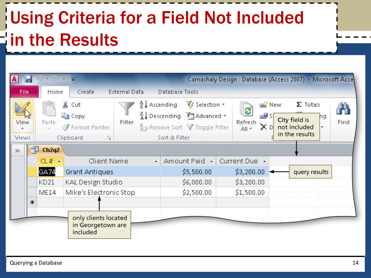Open the File tab
Image resolution: width=371 pixels, height=278 pixels.
[24, 92]
